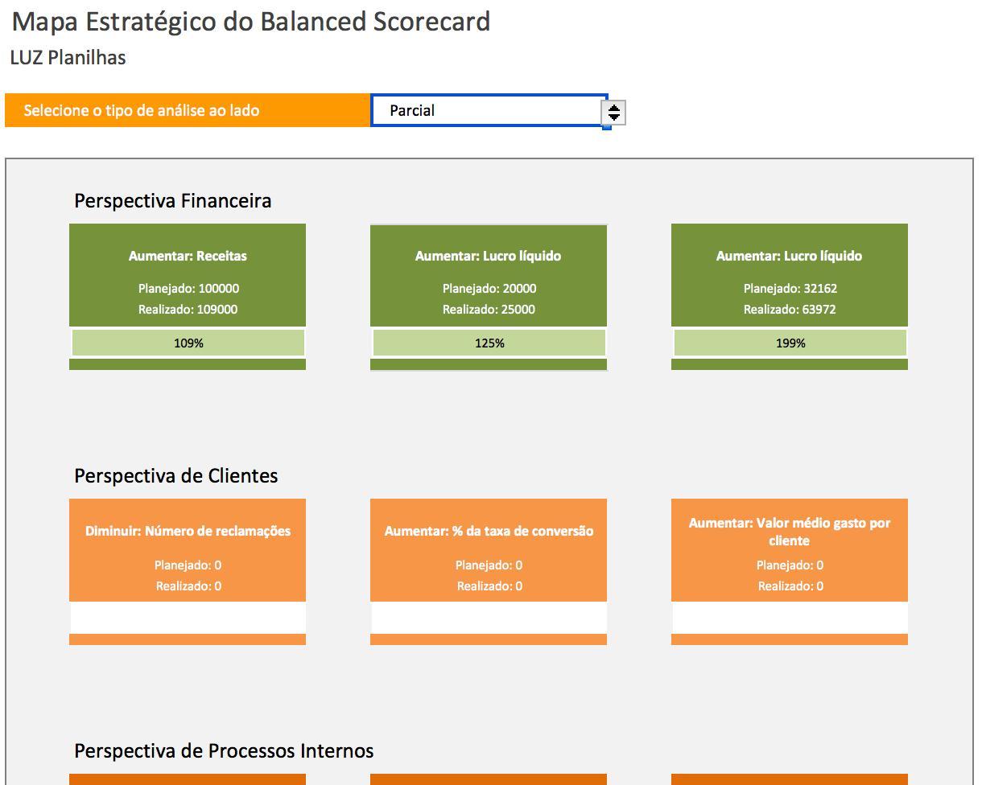Select the Aumentar: Receitas card
982x785 pixels.
(188, 275)
